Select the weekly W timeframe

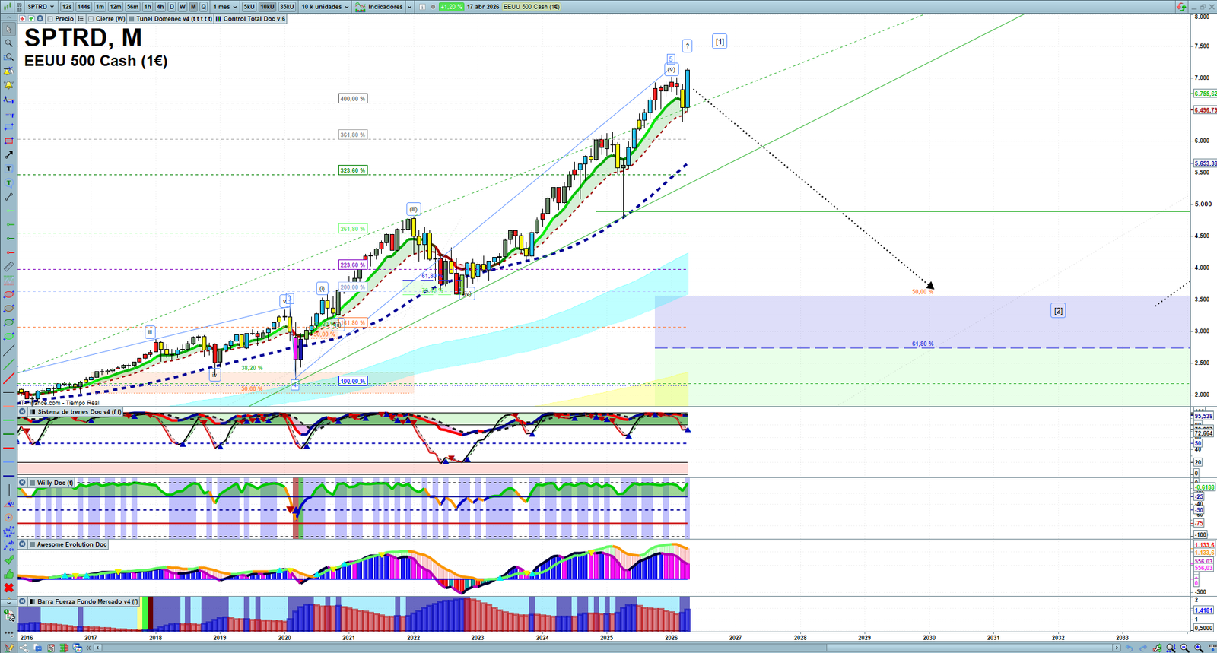pos(183,7)
